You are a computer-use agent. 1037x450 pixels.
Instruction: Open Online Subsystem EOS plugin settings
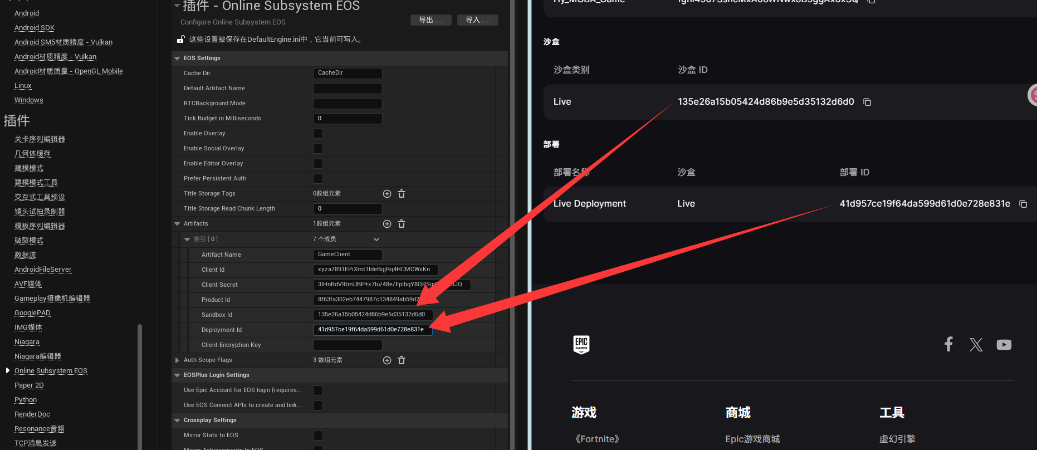[51, 371]
